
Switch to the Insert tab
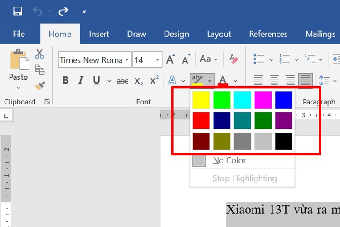99,34
